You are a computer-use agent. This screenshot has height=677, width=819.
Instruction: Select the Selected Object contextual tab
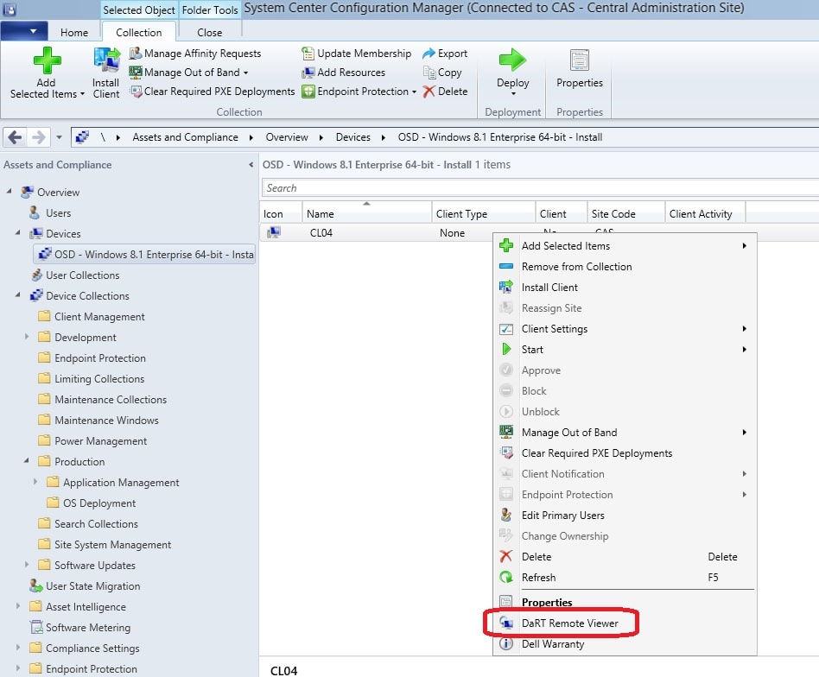click(x=139, y=9)
